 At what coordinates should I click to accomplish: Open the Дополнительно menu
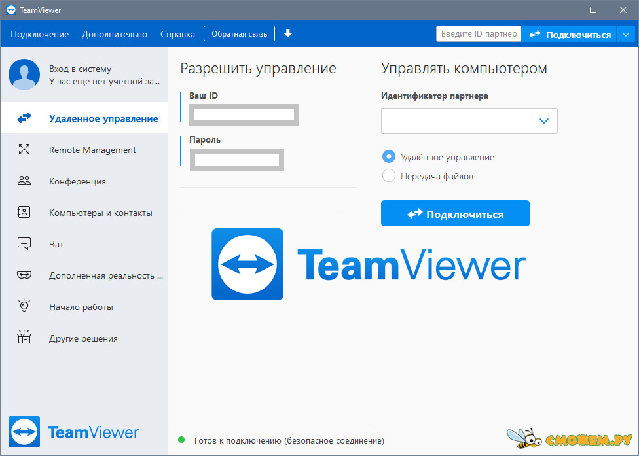pos(115,34)
